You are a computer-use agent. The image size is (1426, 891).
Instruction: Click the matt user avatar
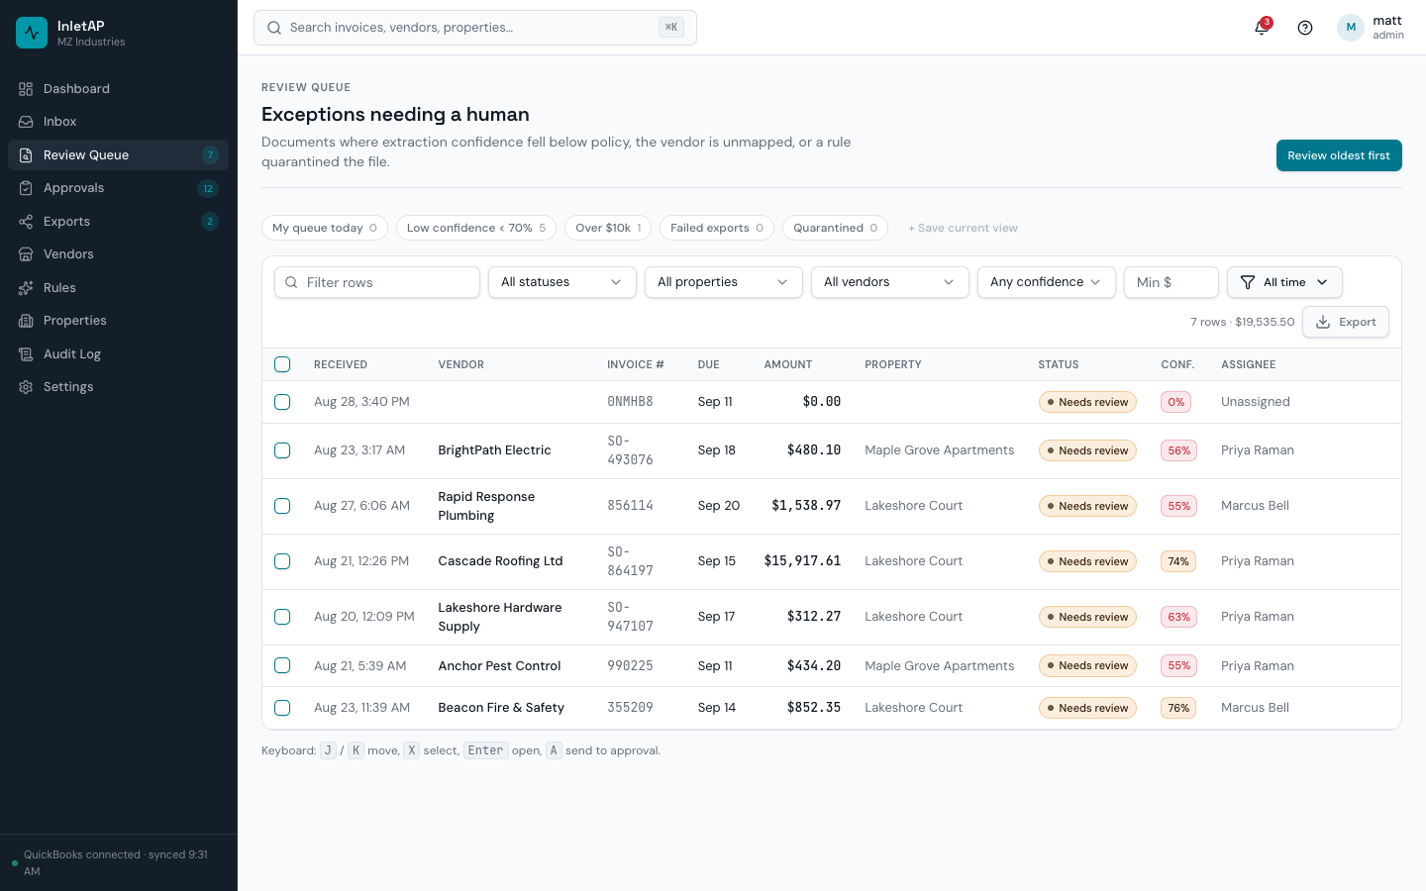1351,28
